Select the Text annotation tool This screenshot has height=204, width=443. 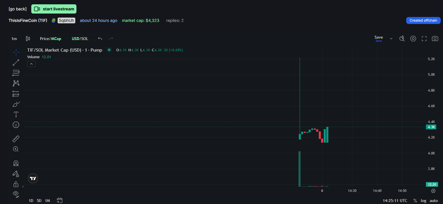(x=16, y=114)
